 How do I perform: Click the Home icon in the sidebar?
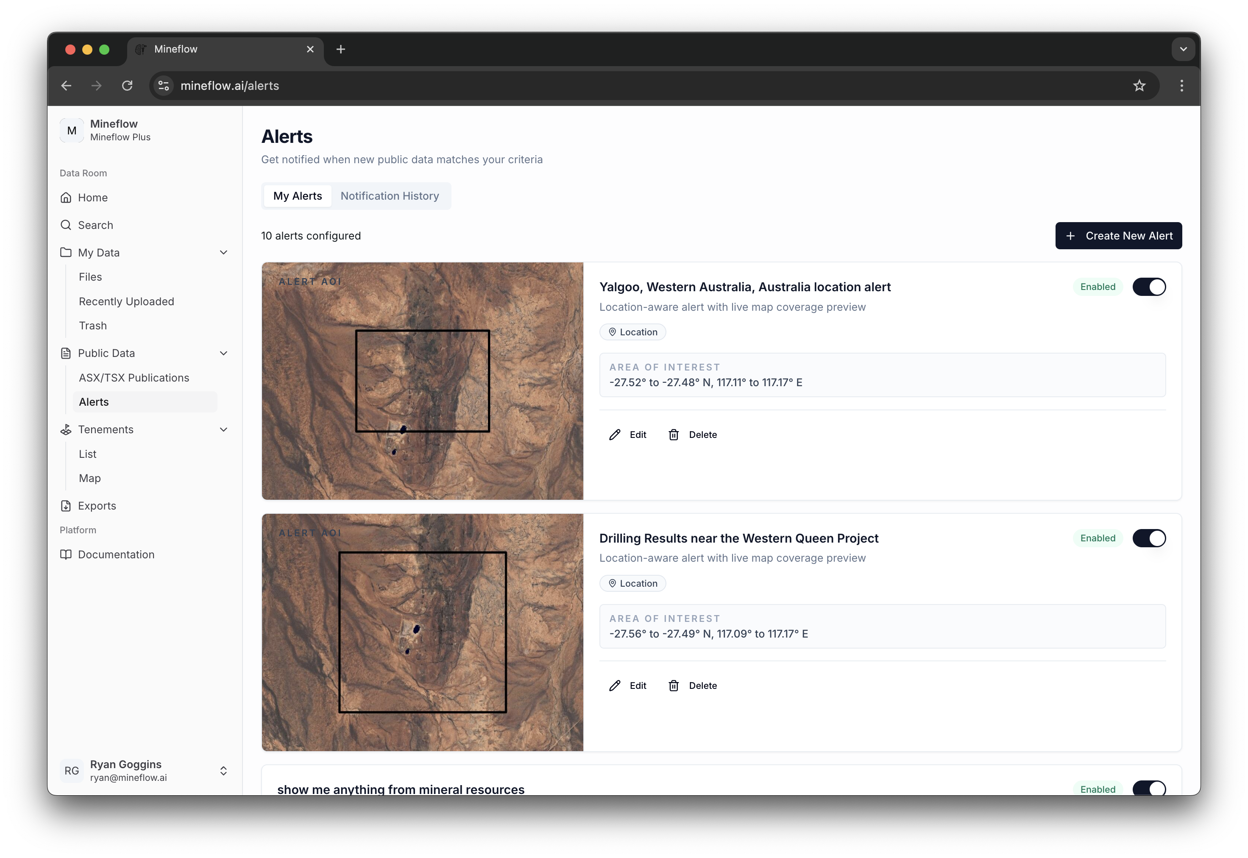[x=66, y=197]
